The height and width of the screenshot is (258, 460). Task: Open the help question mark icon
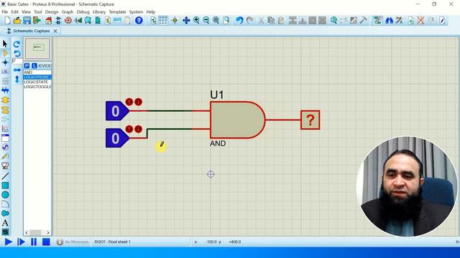pyautogui.click(x=139, y=21)
